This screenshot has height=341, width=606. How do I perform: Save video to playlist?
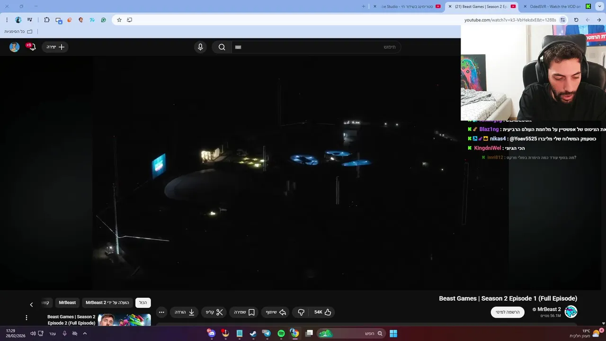pyautogui.click(x=244, y=312)
